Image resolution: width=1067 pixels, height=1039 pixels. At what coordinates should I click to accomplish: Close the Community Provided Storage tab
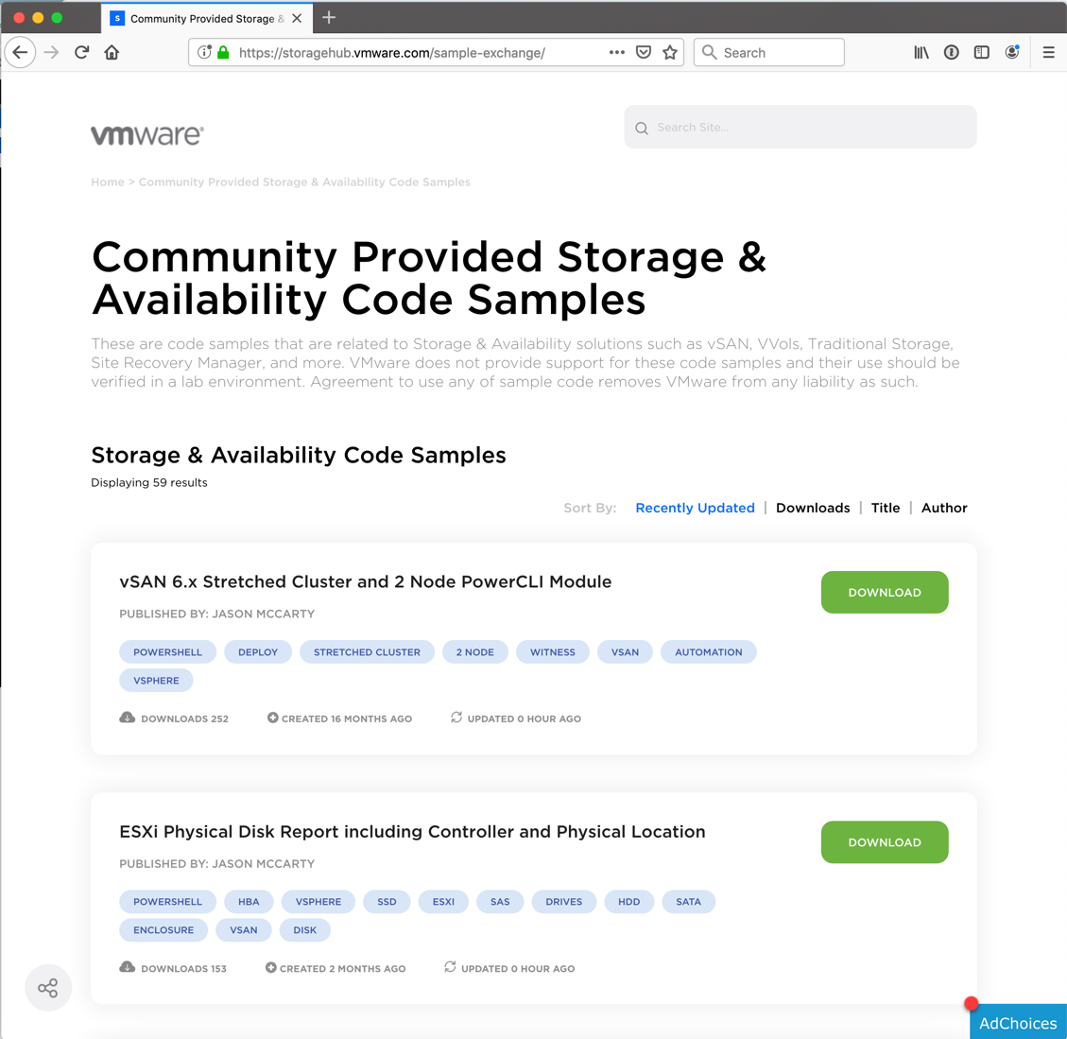297,18
